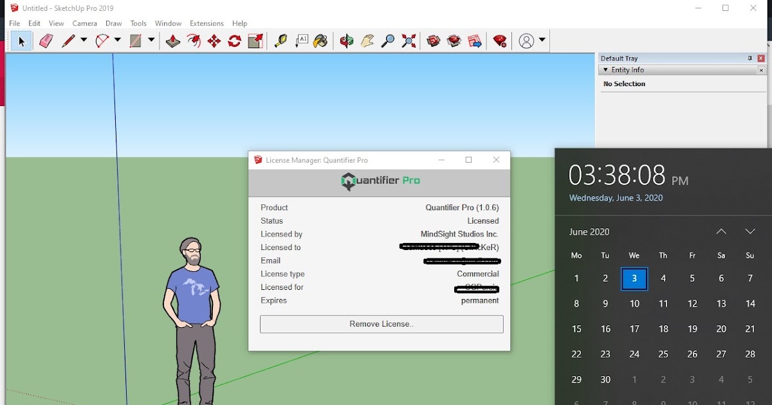Click the Wednesday, June 3, 2020 date link
772x405 pixels.
point(616,198)
